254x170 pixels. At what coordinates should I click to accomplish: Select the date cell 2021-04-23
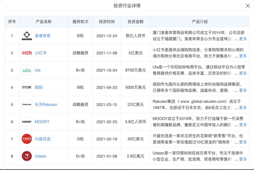[x=107, y=87]
